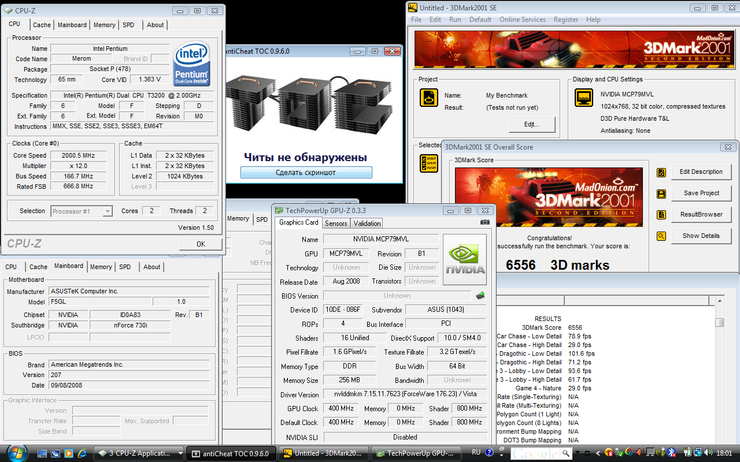Click the Google search magnifier in taskbar

coord(566,453)
